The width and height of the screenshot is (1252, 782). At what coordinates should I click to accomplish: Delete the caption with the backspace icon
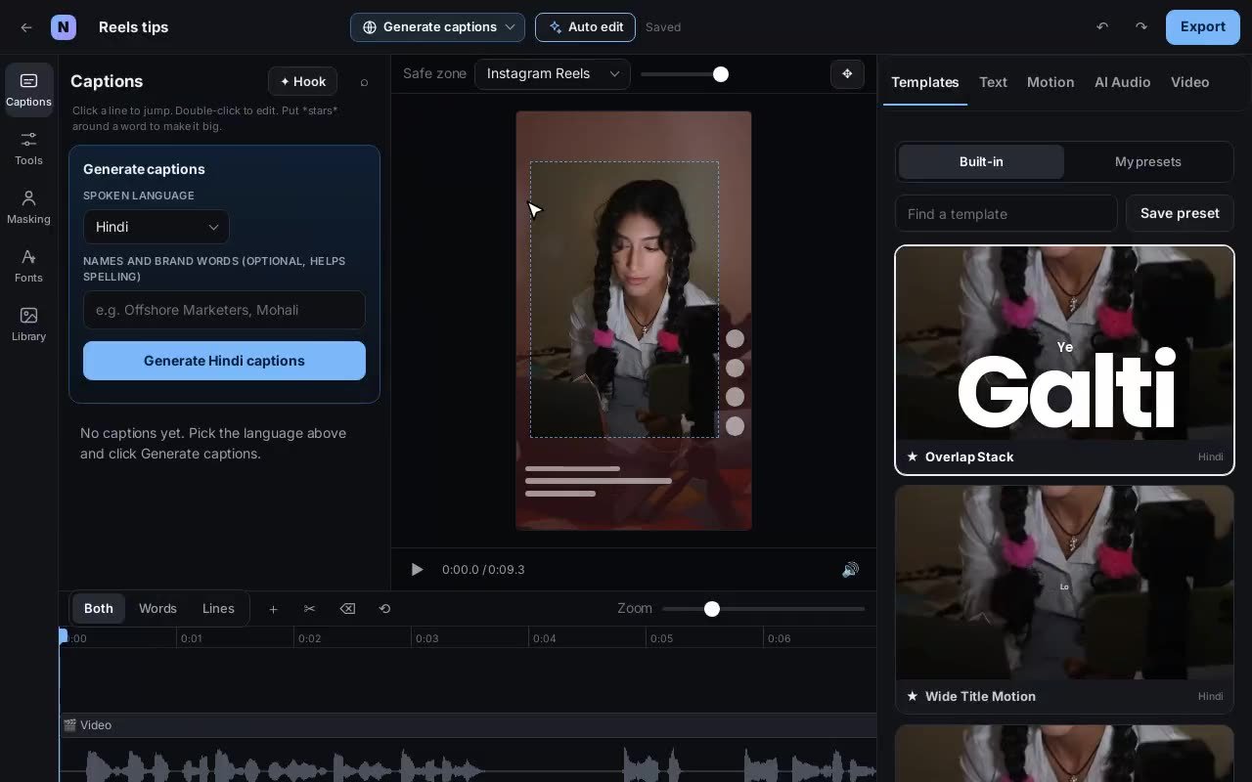point(347,609)
